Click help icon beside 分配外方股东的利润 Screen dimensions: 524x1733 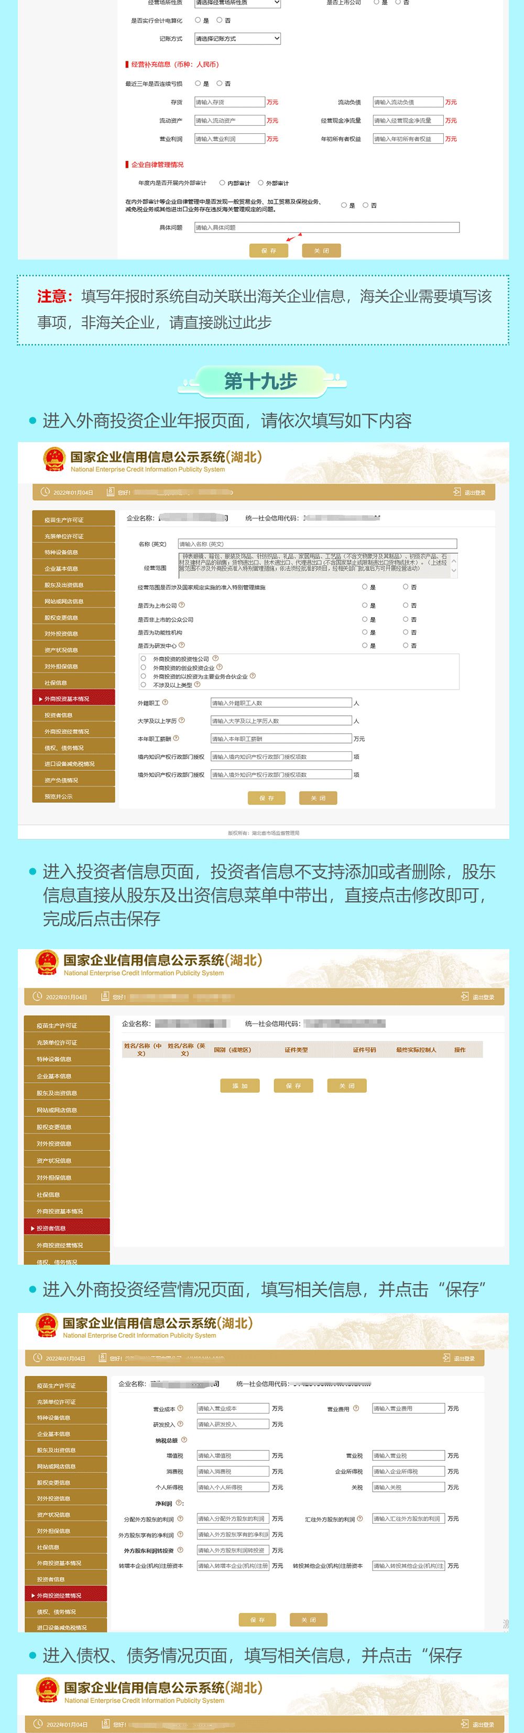[180, 1519]
